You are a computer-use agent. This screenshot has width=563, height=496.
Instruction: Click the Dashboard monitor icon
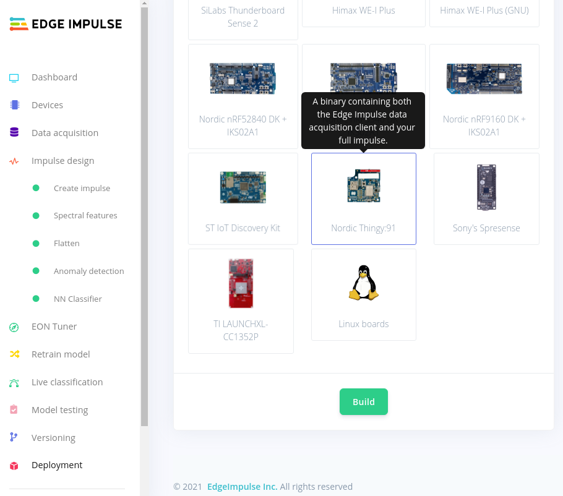(x=14, y=78)
